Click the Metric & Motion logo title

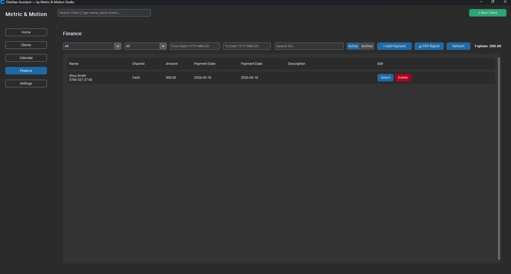[26, 14]
